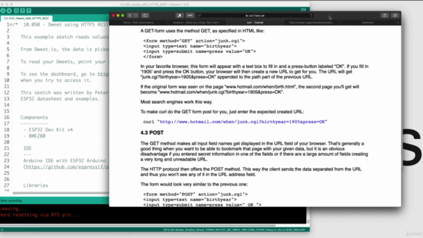Reload the curl.haxx.se page

(x=311, y=15)
